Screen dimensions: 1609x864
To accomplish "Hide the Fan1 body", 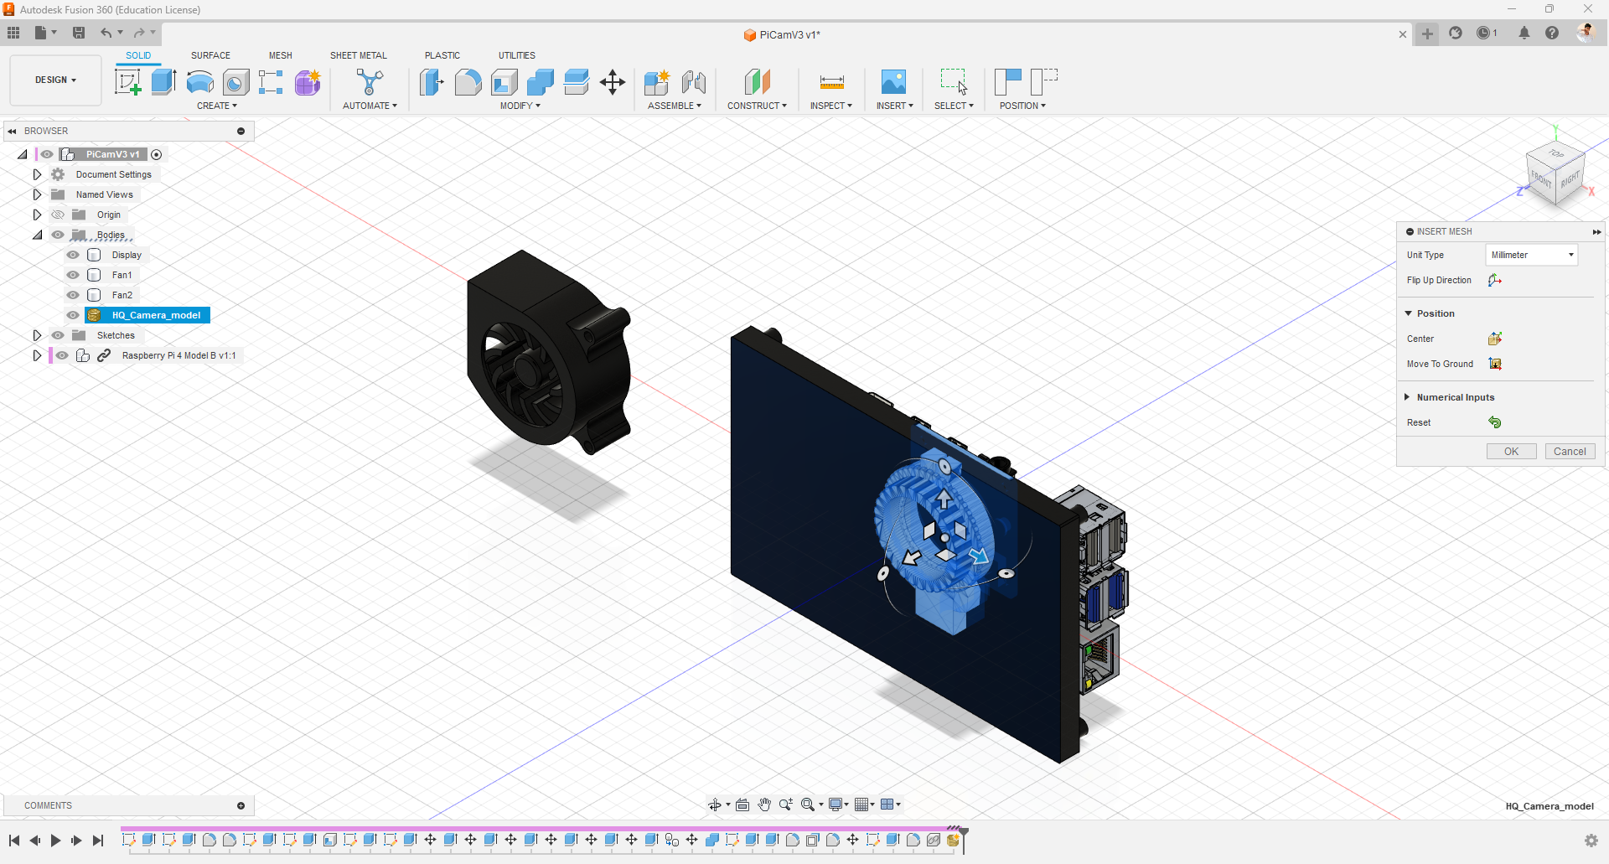I will (x=72, y=275).
